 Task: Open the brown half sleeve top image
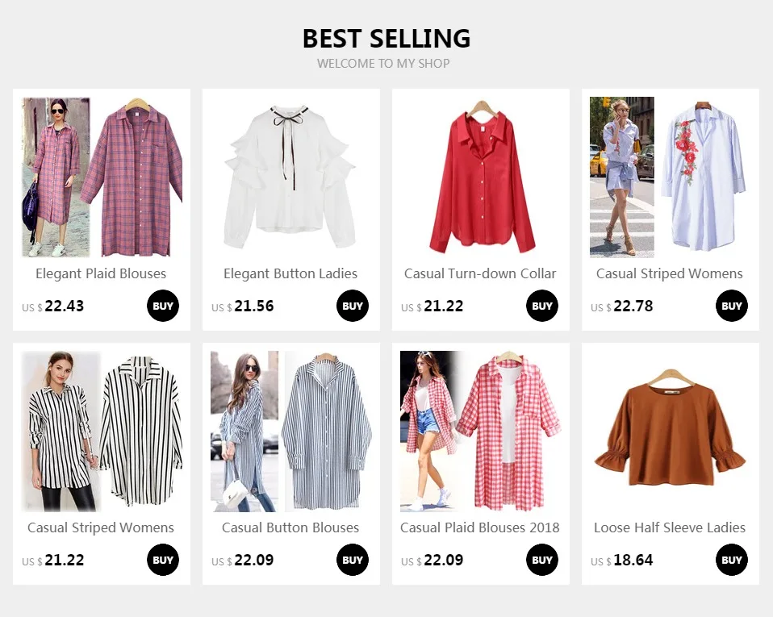click(x=670, y=431)
